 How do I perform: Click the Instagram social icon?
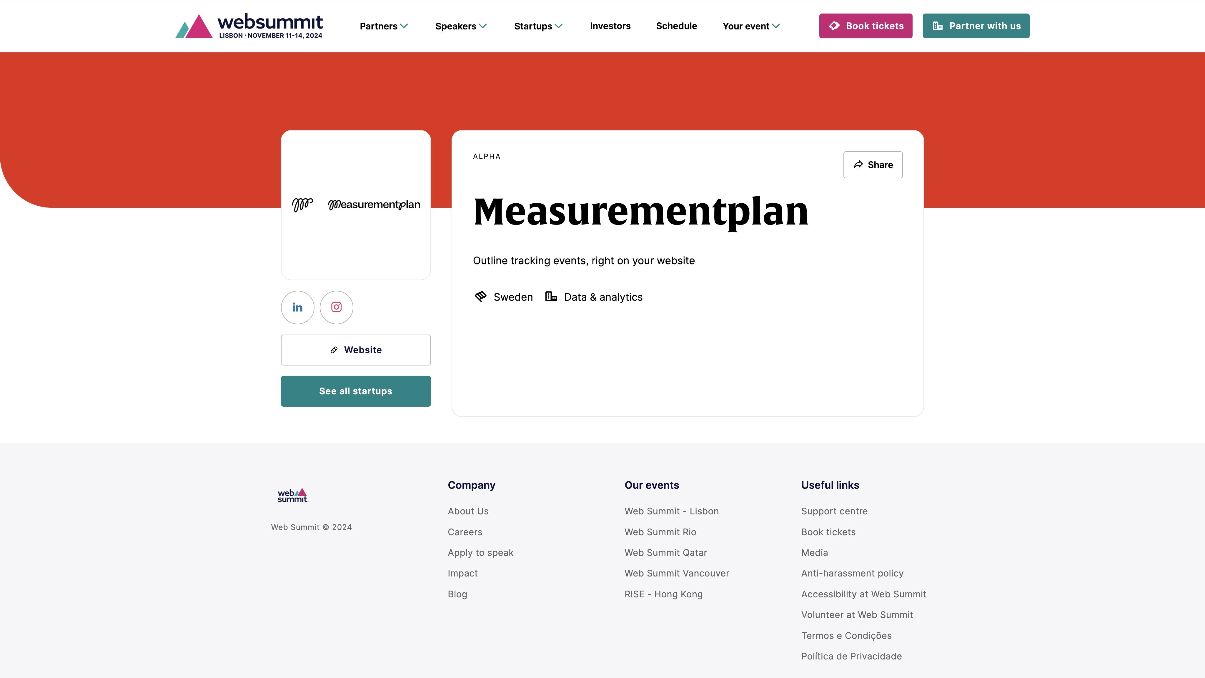pos(336,307)
